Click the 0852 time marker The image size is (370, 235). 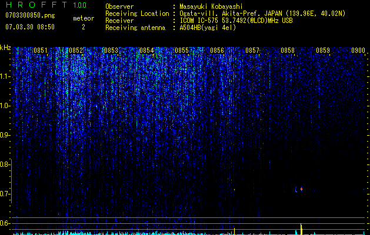click(76, 51)
